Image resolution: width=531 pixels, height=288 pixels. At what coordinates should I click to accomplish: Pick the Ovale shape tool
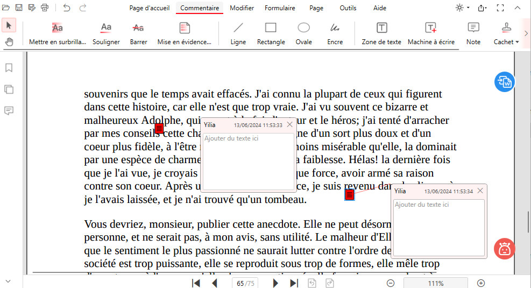304,33
